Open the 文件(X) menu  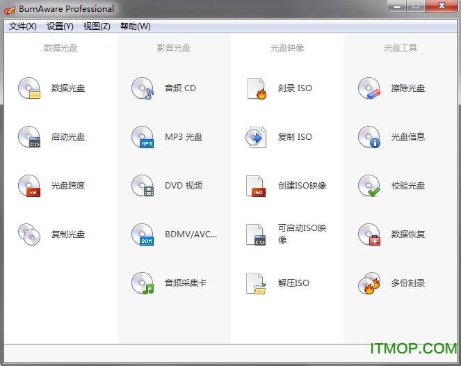pyautogui.click(x=22, y=26)
